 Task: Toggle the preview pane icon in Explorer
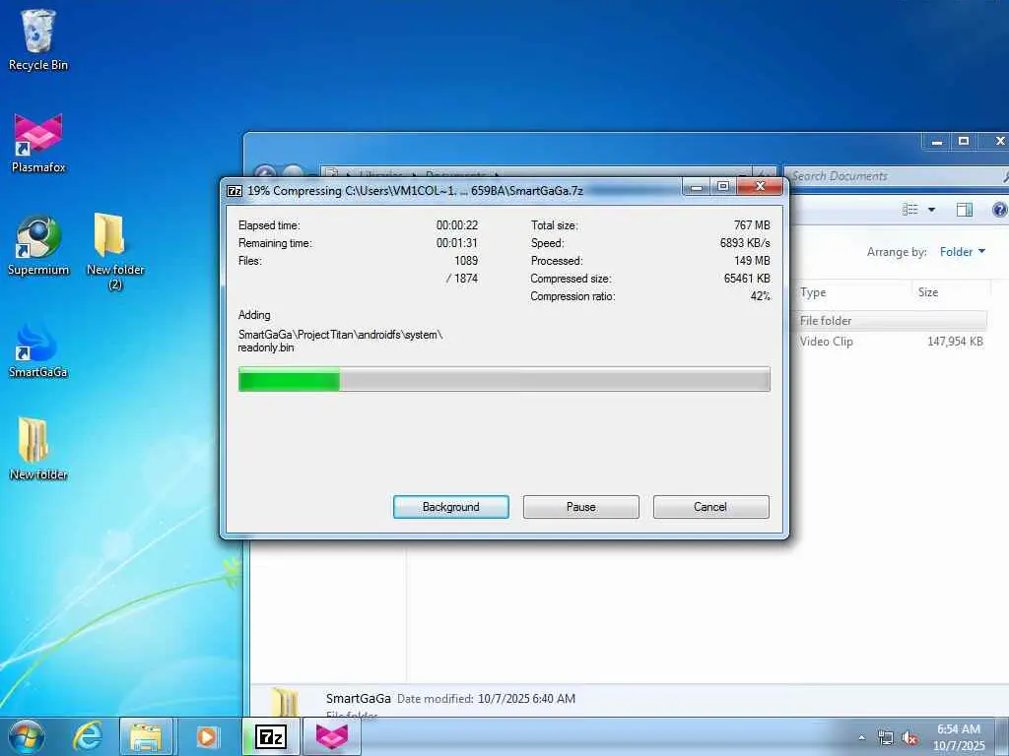(x=964, y=210)
